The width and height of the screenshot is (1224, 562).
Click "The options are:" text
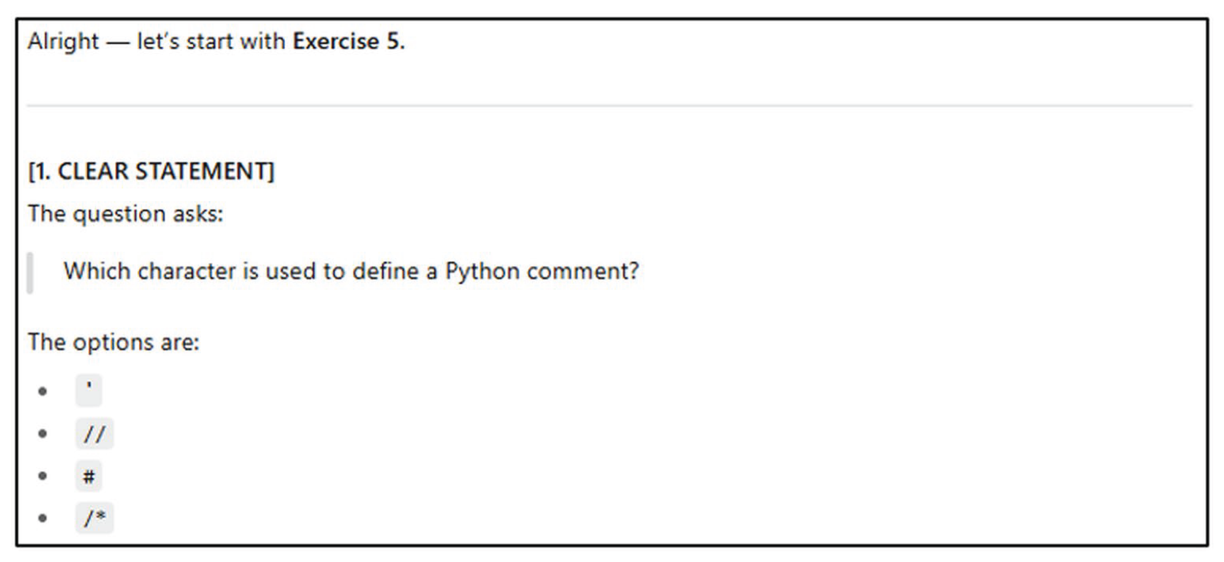114,342
